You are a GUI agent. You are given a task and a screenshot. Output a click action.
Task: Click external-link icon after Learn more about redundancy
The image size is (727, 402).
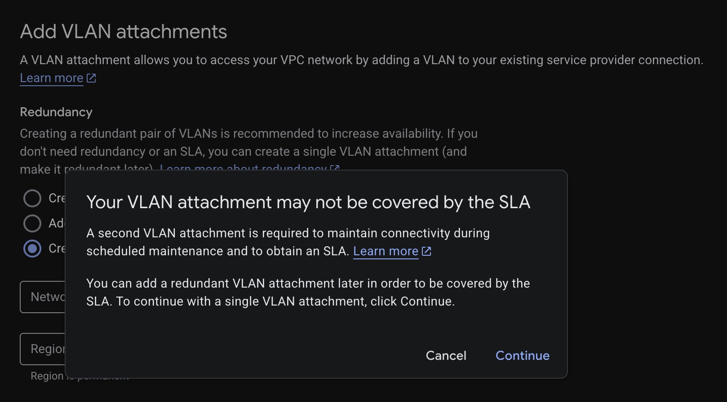[335, 168]
